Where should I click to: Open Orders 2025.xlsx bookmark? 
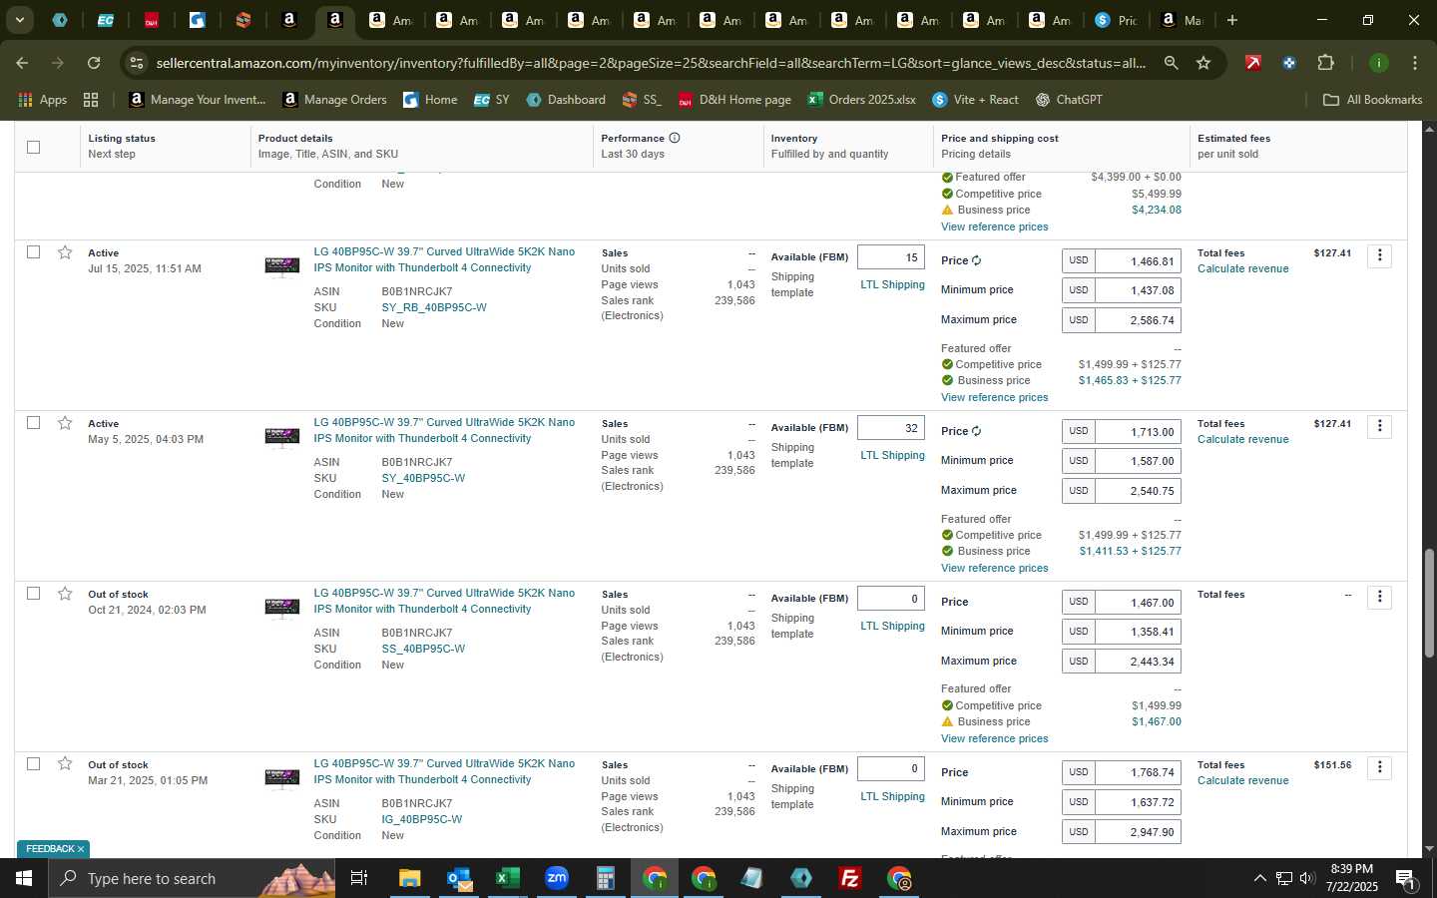[x=861, y=100]
